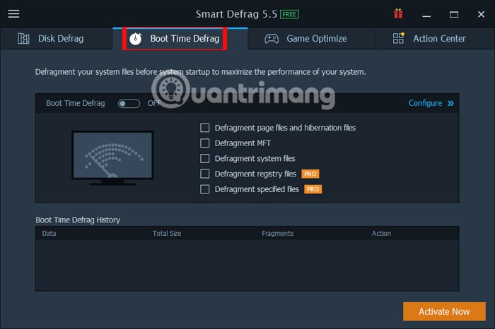Click the red gift box icon
Image resolution: width=495 pixels, height=329 pixels.
click(398, 14)
